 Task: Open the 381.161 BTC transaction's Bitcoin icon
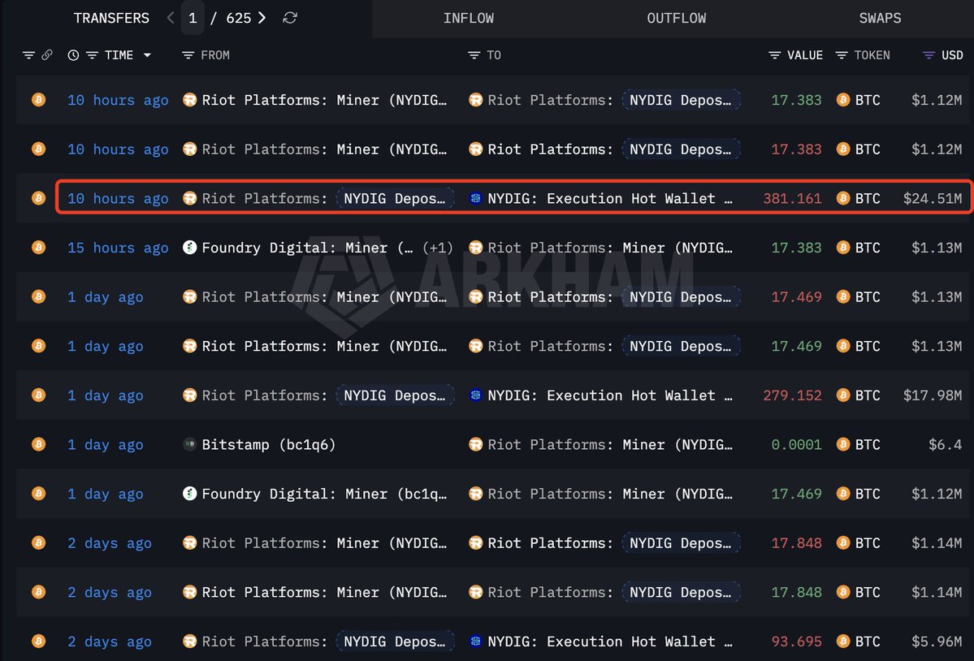click(x=38, y=198)
